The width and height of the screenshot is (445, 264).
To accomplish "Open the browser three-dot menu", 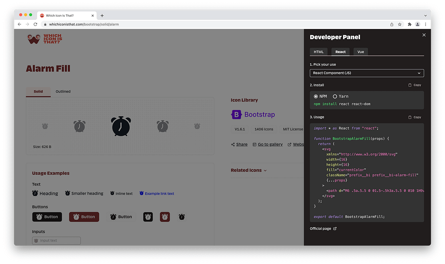I will [x=426, y=24].
